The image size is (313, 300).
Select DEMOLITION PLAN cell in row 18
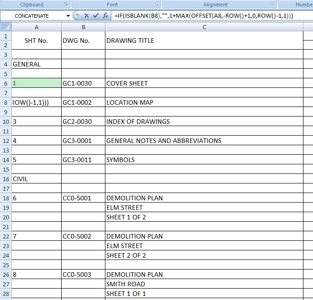pyautogui.click(x=204, y=198)
